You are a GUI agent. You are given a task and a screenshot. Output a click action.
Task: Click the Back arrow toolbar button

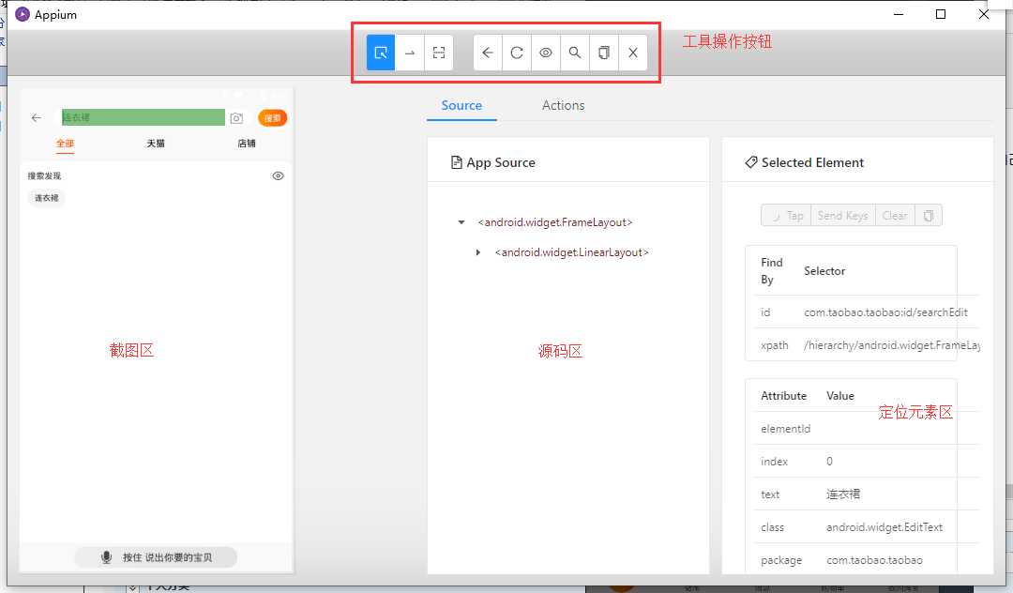click(x=488, y=53)
